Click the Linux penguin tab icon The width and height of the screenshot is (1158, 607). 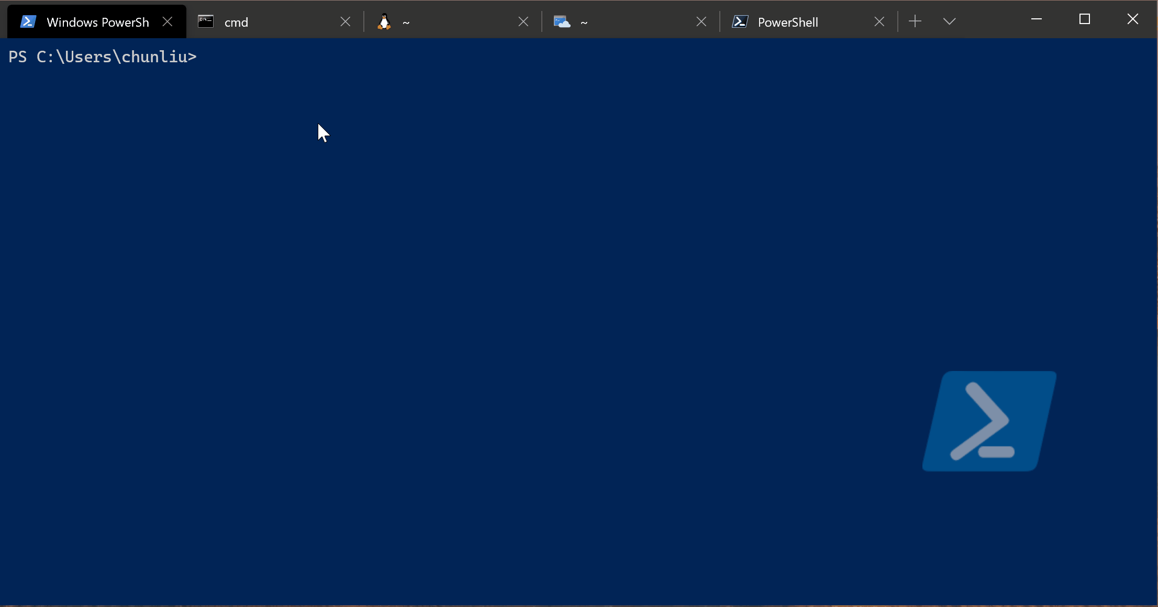[384, 21]
